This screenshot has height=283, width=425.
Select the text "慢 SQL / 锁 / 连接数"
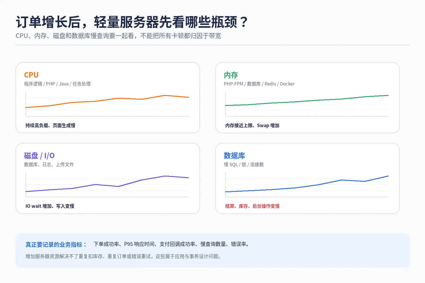244,165
